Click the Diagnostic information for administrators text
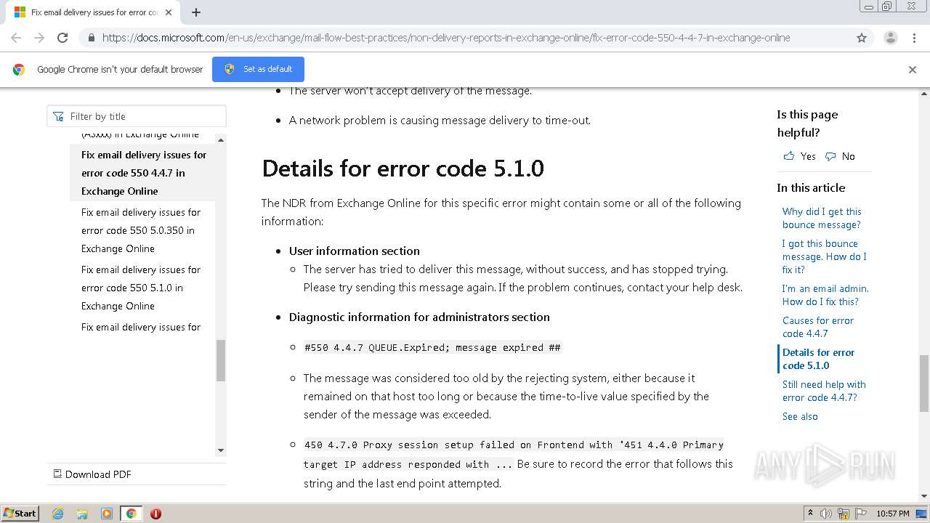Screen dimensions: 930x523 point(419,317)
